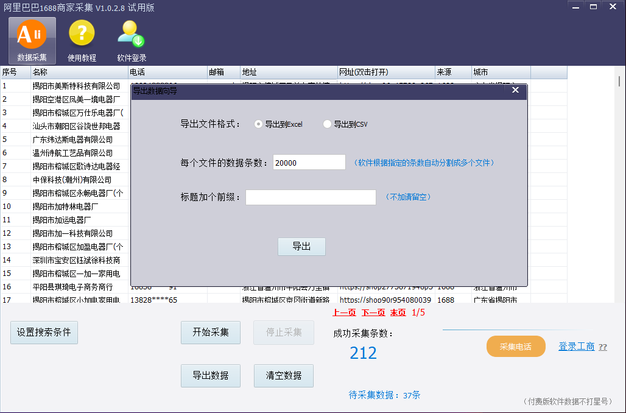Go to 上一页 page link
The width and height of the screenshot is (626, 413).
pos(344,312)
